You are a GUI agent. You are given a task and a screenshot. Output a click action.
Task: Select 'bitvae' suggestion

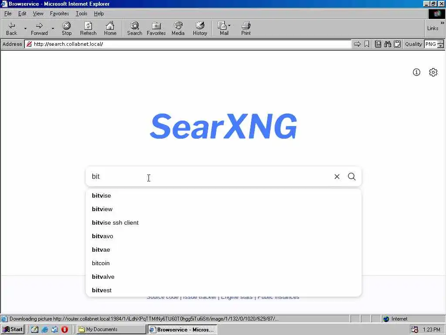[x=223, y=250]
